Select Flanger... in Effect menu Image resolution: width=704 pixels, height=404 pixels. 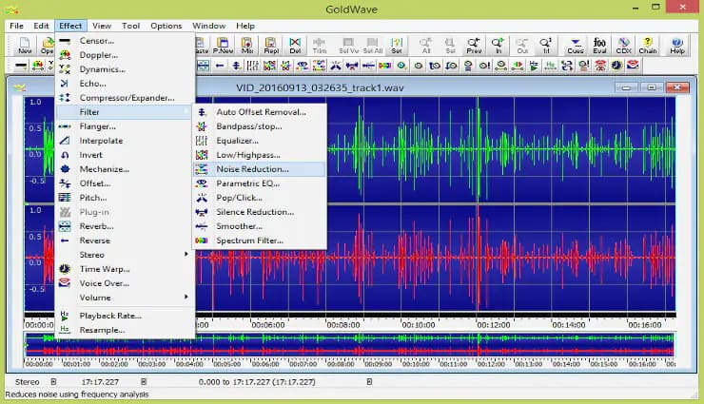coord(125,126)
